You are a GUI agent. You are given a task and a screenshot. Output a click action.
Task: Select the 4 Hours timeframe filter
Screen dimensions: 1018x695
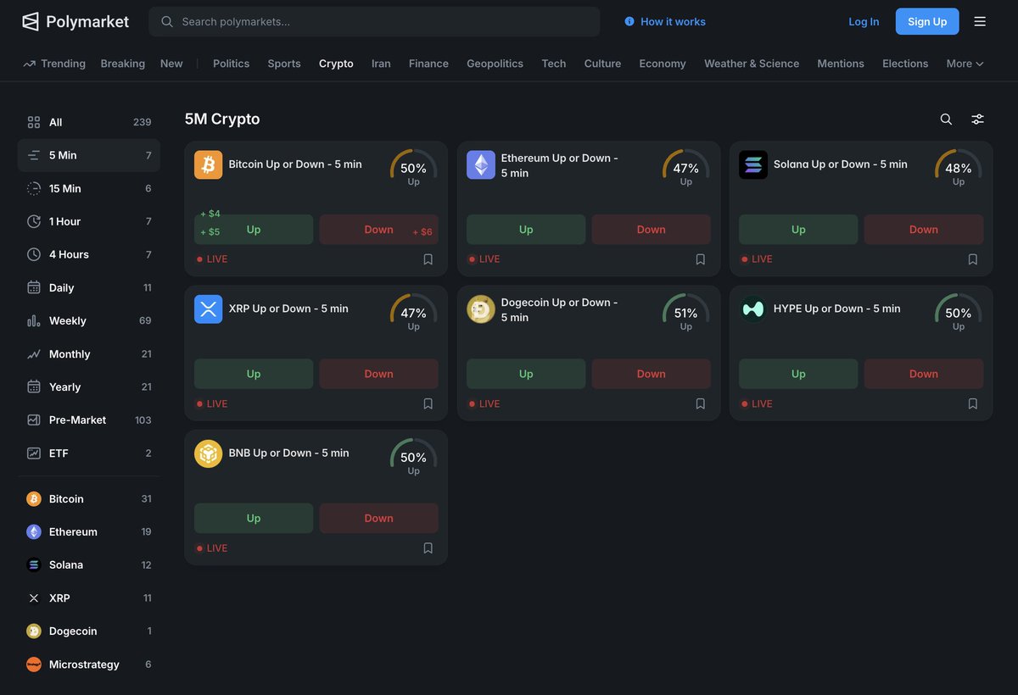(89, 254)
